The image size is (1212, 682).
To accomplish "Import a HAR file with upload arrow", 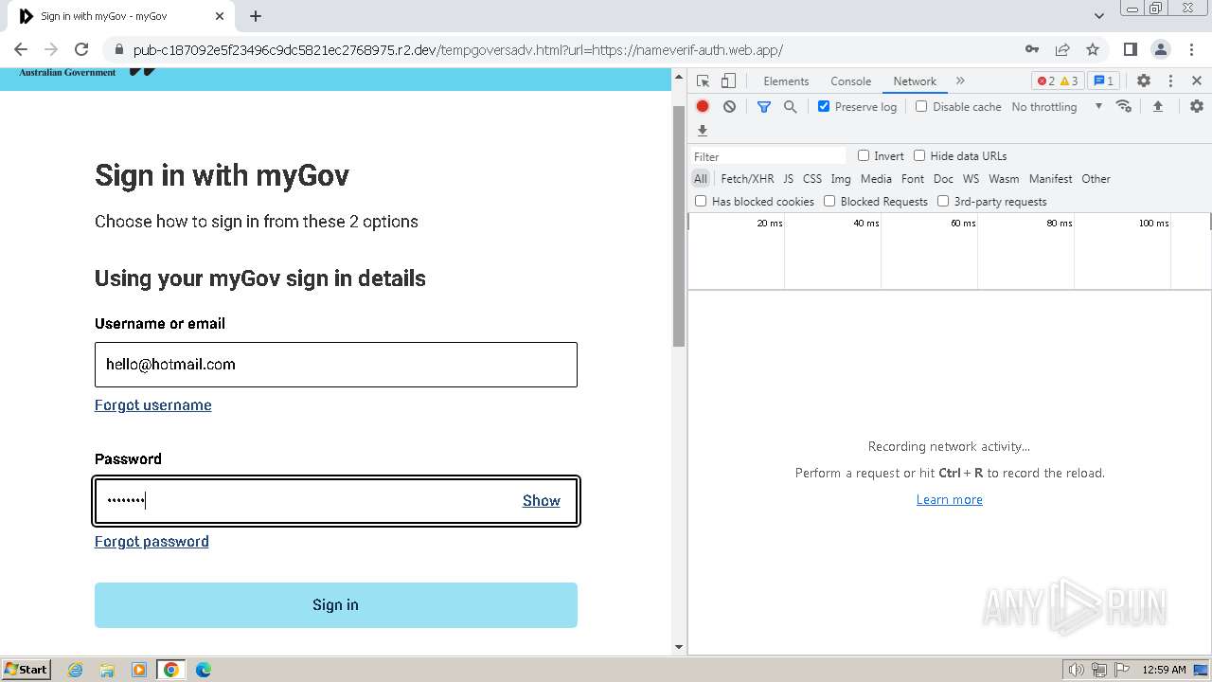I will point(1157,107).
